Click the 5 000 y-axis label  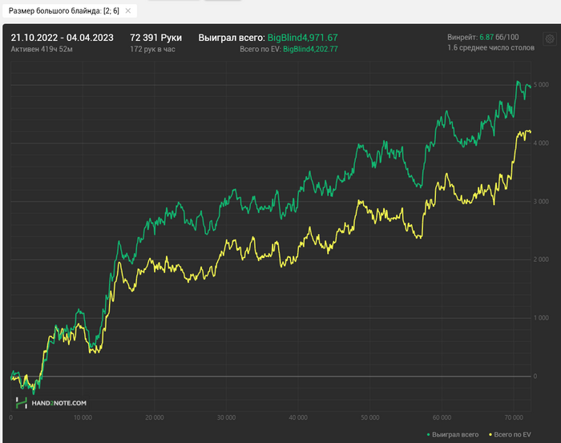coord(541,85)
